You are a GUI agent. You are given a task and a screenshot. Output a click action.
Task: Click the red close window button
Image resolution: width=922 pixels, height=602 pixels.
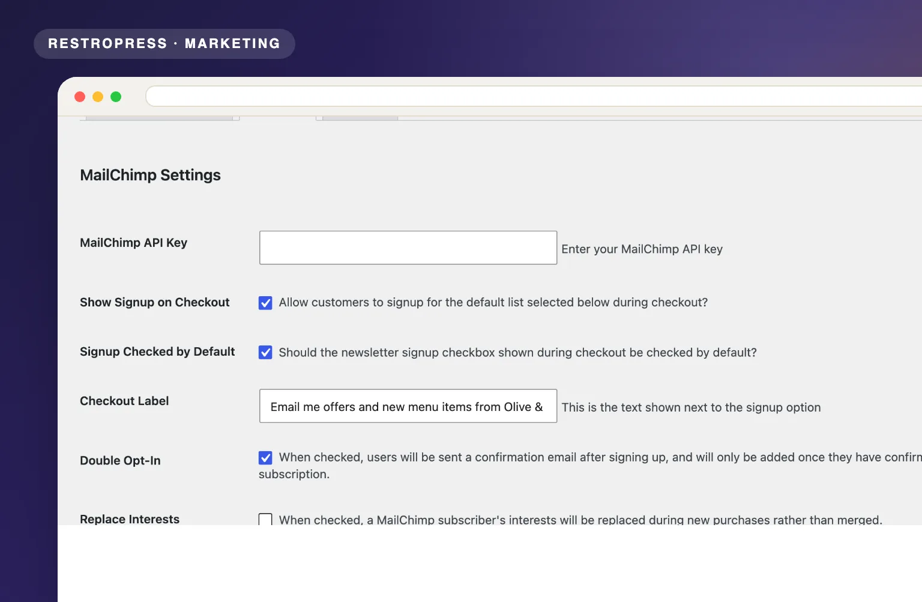pos(80,97)
